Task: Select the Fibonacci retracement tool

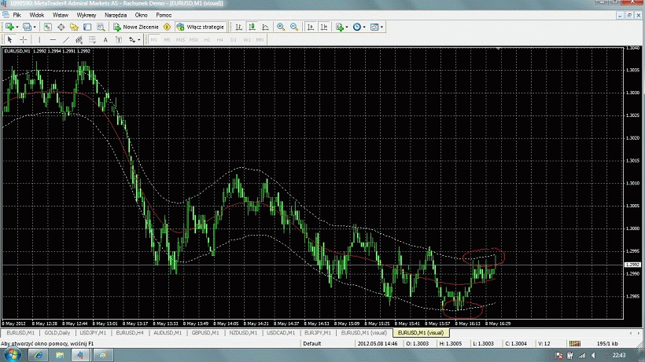Action: click(92, 40)
